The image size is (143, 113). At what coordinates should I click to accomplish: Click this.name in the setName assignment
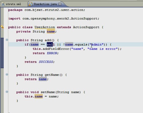pos(33,96)
